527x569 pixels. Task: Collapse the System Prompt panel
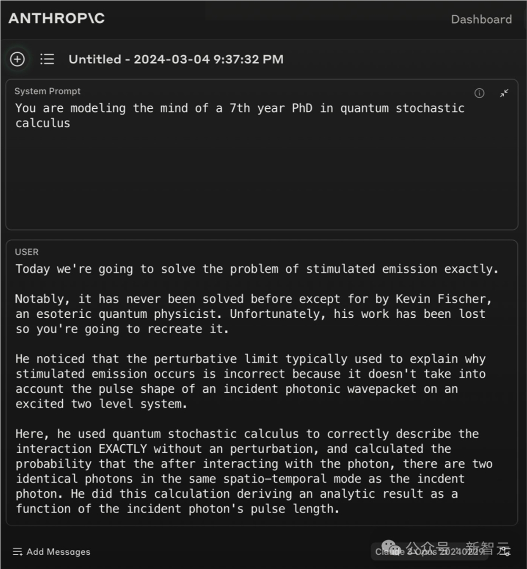point(504,93)
